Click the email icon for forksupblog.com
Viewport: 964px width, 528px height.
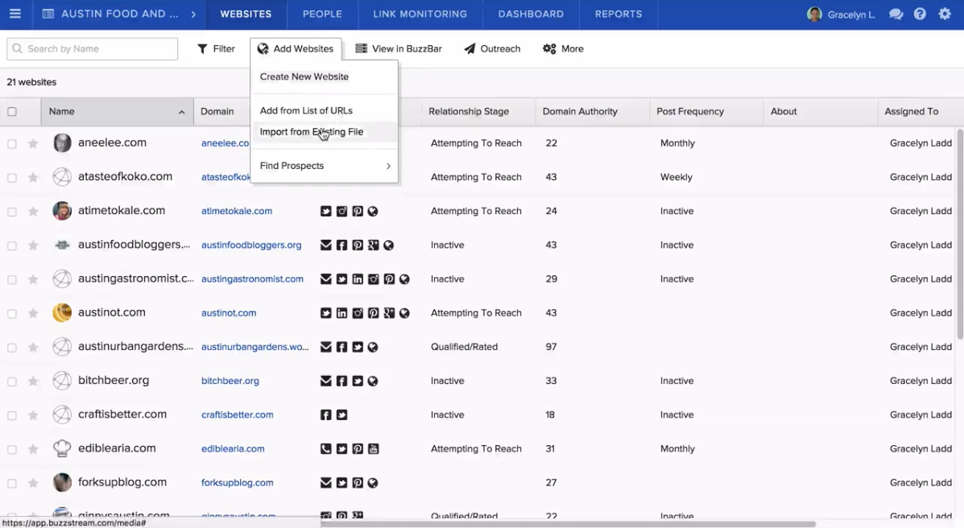tap(326, 483)
